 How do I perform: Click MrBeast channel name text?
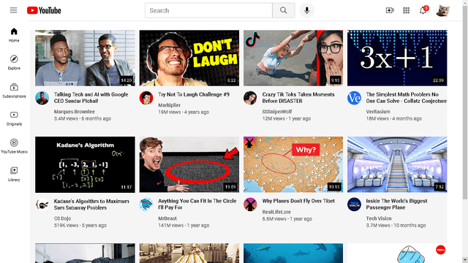pyautogui.click(x=167, y=218)
